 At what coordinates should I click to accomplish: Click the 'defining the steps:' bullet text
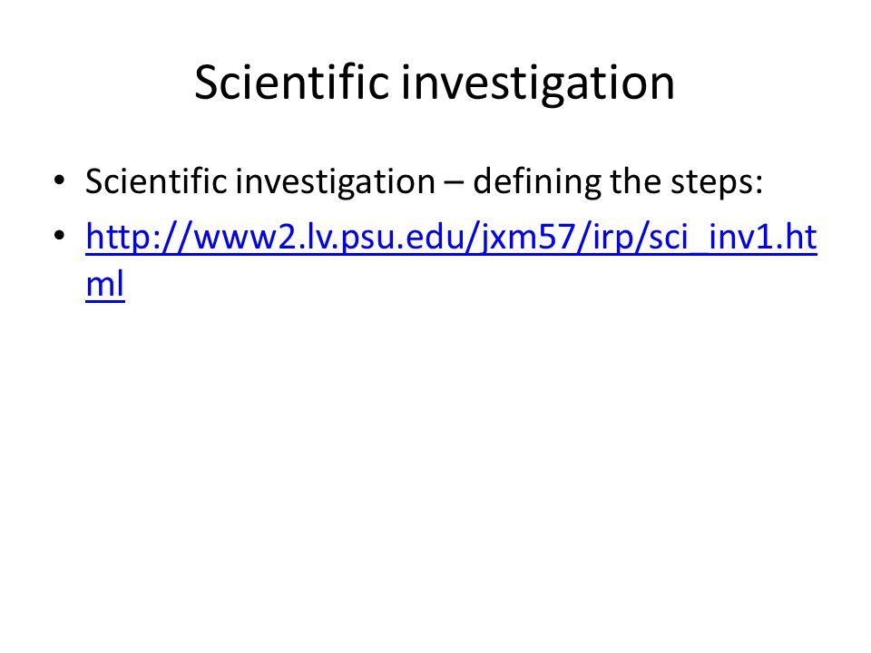[x=618, y=182]
